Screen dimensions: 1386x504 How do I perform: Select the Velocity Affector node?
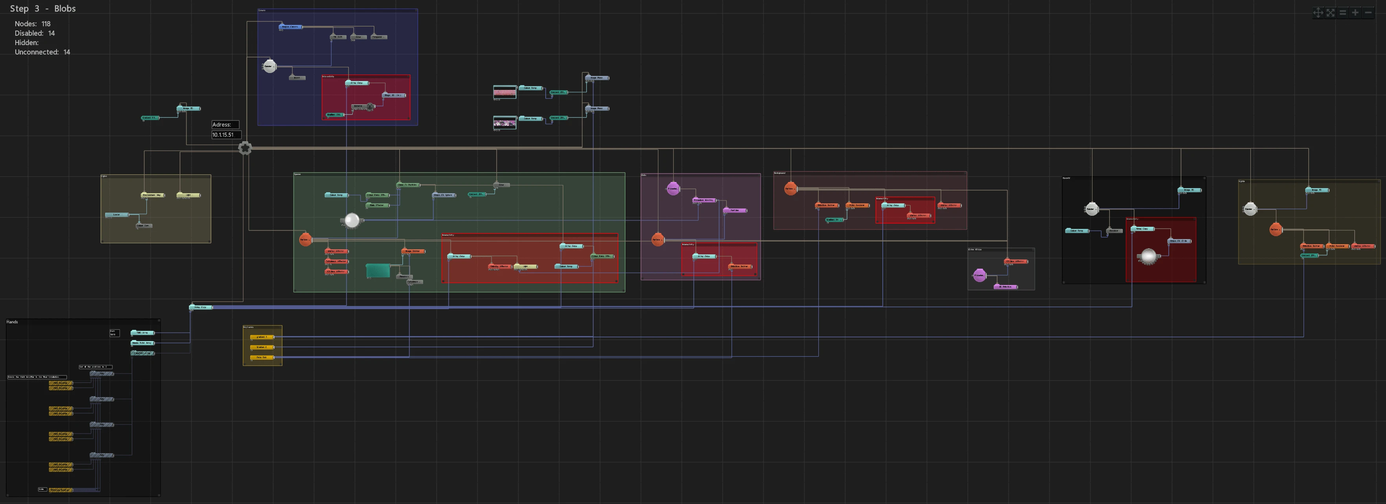(500, 266)
